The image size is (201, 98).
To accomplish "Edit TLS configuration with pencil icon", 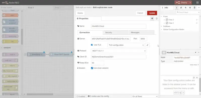I will tap(147, 45).
